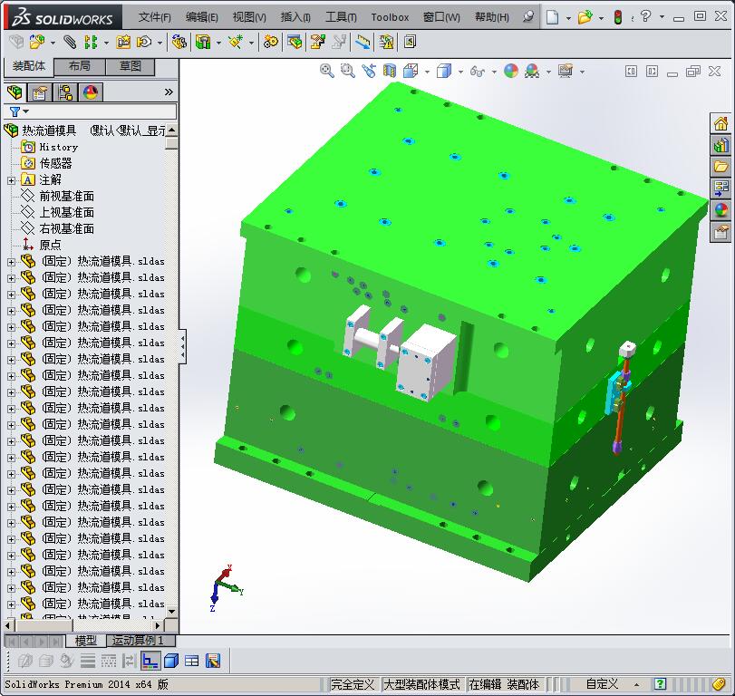Image resolution: width=735 pixels, height=696 pixels.
Task: Toggle the hide/show items eyeglasses control
Action: coord(478,71)
